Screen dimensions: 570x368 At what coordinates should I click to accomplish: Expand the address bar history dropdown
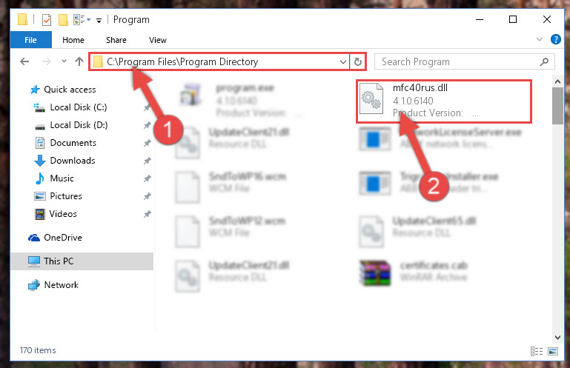coord(342,61)
